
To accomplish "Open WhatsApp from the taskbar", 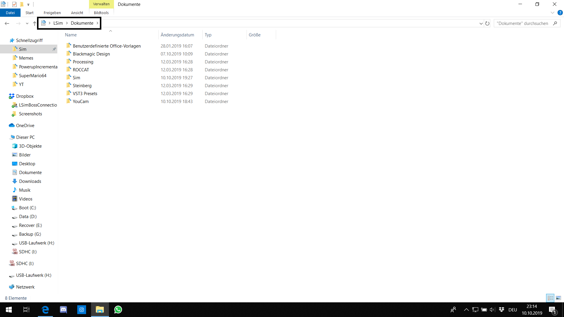I will point(118,310).
